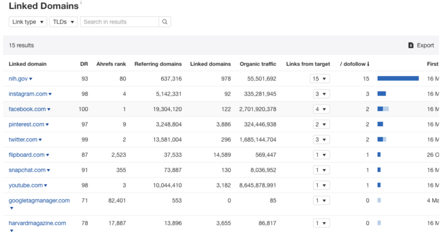This screenshot has width=447, height=237.
Task: Click the nih.gov dofollow bar
Action: 398,78
